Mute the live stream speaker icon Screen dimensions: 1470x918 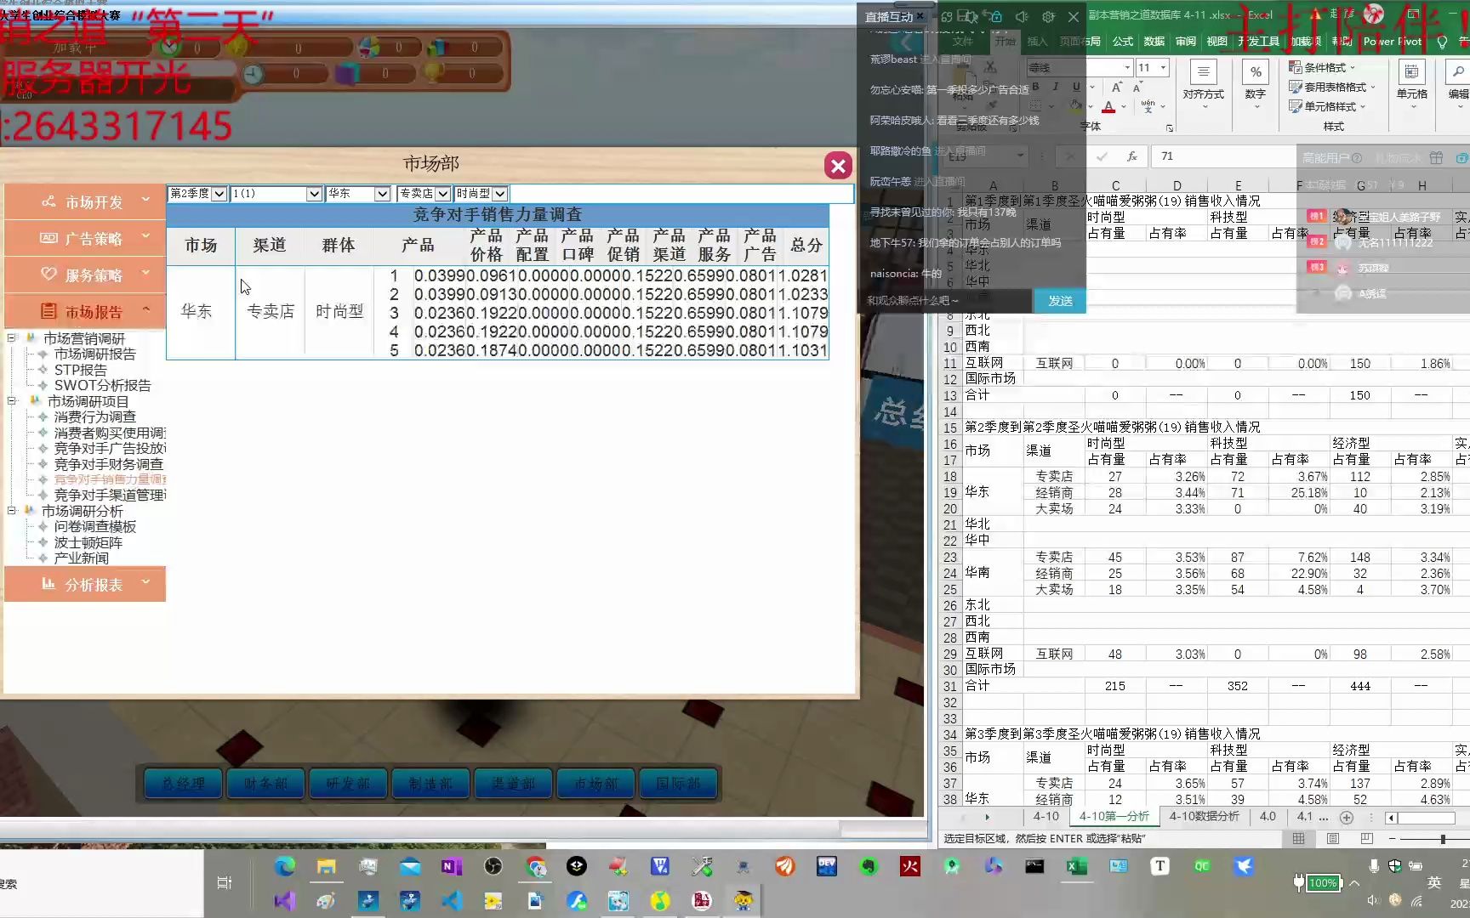click(1023, 16)
